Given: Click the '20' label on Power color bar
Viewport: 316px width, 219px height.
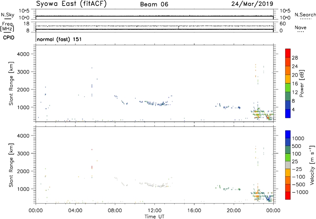Looking at the screenshot, I should pos(295,75).
